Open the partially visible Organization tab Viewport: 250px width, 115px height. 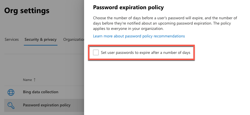pyautogui.click(x=74, y=39)
